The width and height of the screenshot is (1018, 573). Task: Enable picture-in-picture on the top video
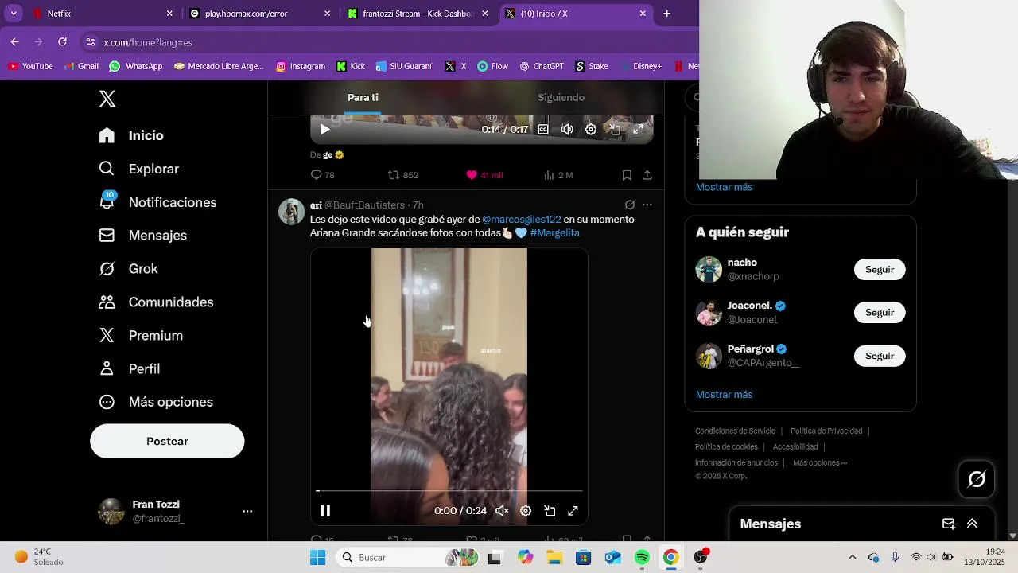[615, 129]
